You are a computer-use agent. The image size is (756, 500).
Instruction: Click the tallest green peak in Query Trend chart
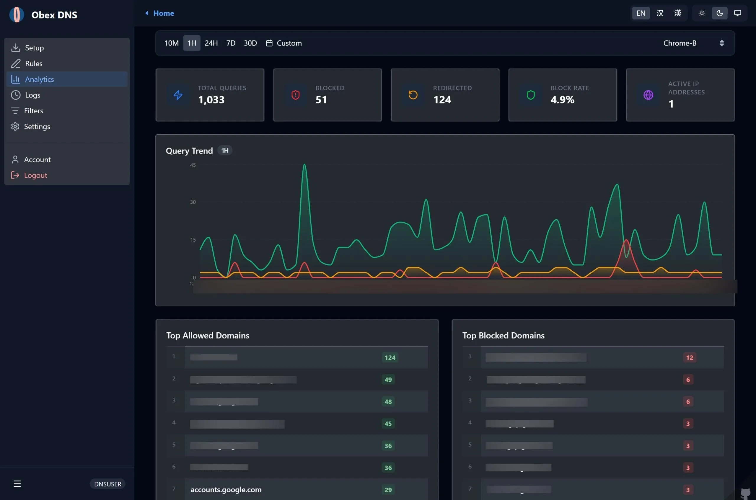point(304,165)
